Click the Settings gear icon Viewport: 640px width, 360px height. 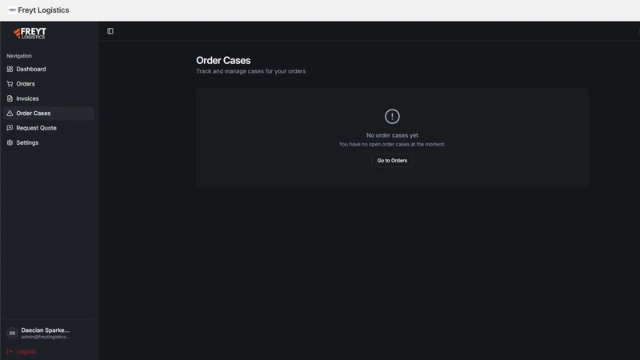click(x=10, y=142)
